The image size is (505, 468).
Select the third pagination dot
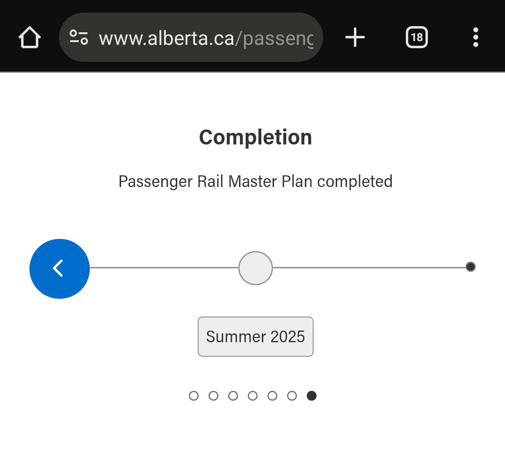(x=233, y=396)
